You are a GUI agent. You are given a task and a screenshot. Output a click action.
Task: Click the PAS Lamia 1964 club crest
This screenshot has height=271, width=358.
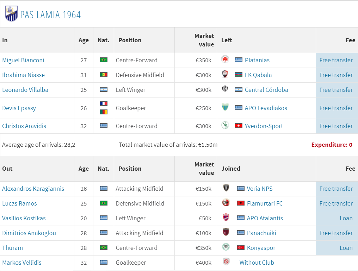pyautogui.click(x=11, y=14)
